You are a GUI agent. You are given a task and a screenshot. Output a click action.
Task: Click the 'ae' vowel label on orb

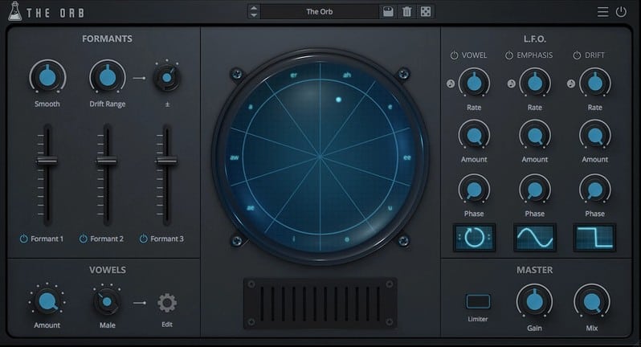(251, 208)
